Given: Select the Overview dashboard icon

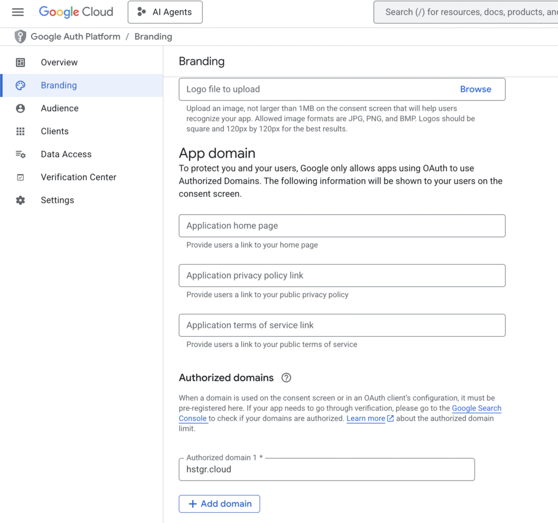Looking at the screenshot, I should 20,62.
